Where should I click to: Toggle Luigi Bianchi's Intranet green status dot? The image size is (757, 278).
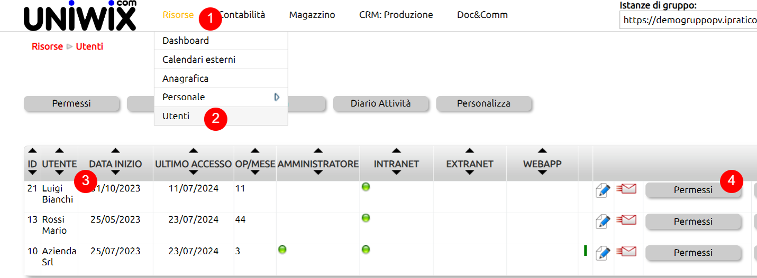pos(366,187)
